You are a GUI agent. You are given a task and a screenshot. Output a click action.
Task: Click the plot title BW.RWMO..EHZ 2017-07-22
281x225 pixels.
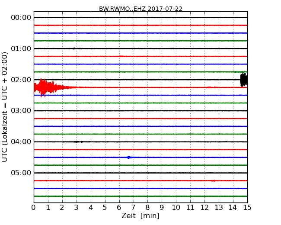point(140,9)
